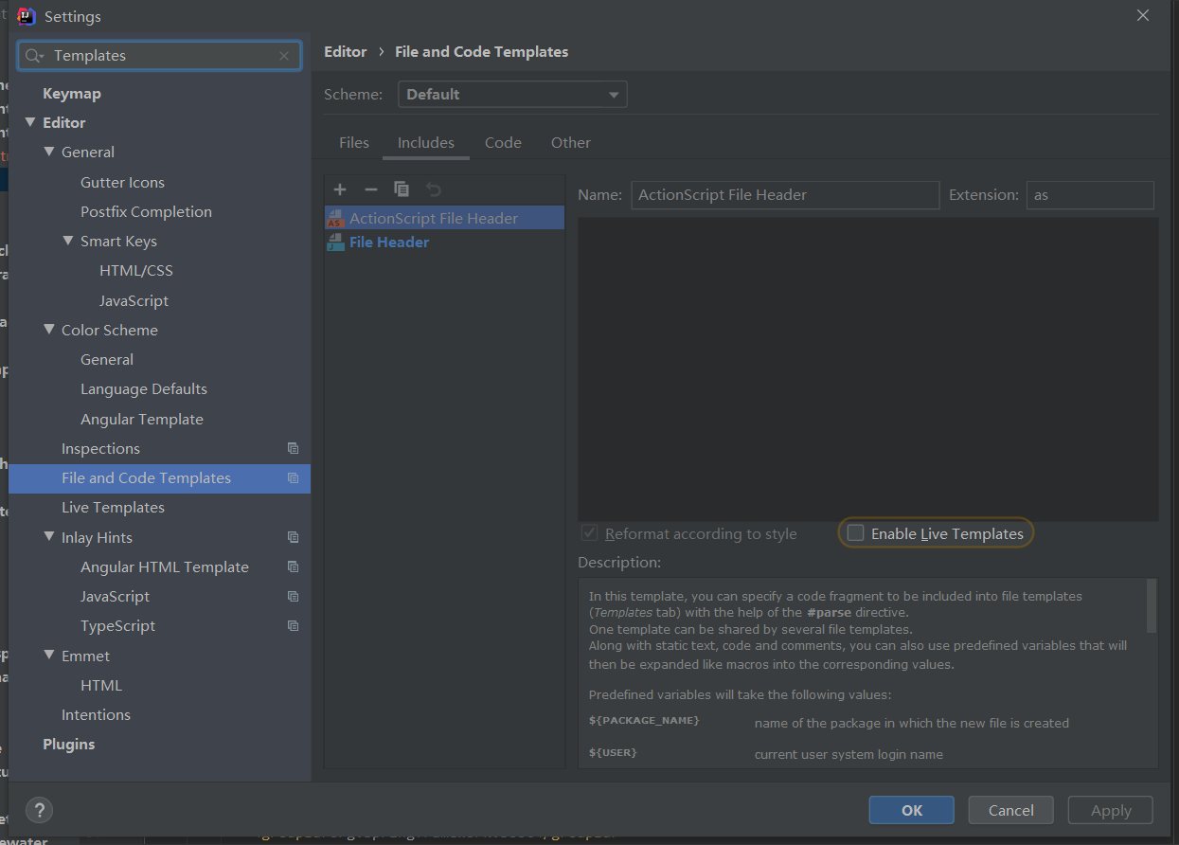1179x845 pixels.
Task: Click the Apply button
Action: point(1111,810)
